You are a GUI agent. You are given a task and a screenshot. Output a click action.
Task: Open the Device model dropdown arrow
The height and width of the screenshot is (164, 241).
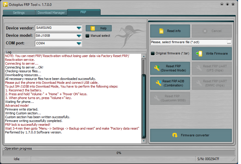coord(79,36)
